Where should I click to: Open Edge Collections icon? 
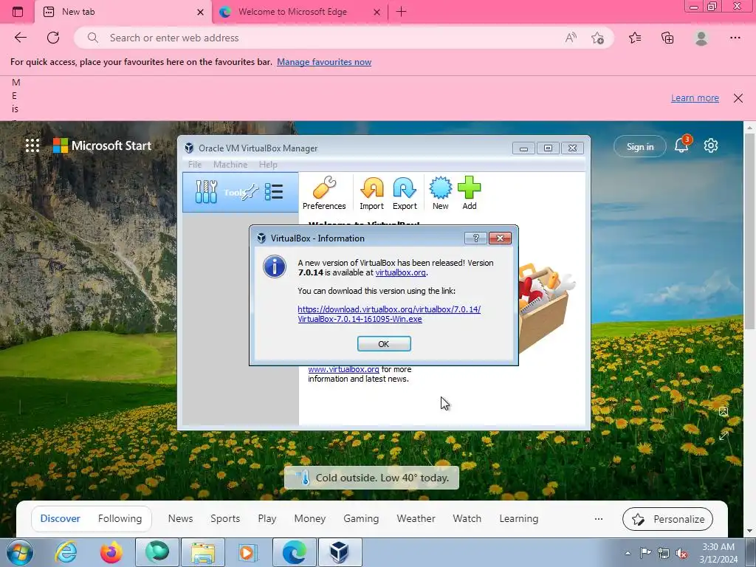pos(667,38)
